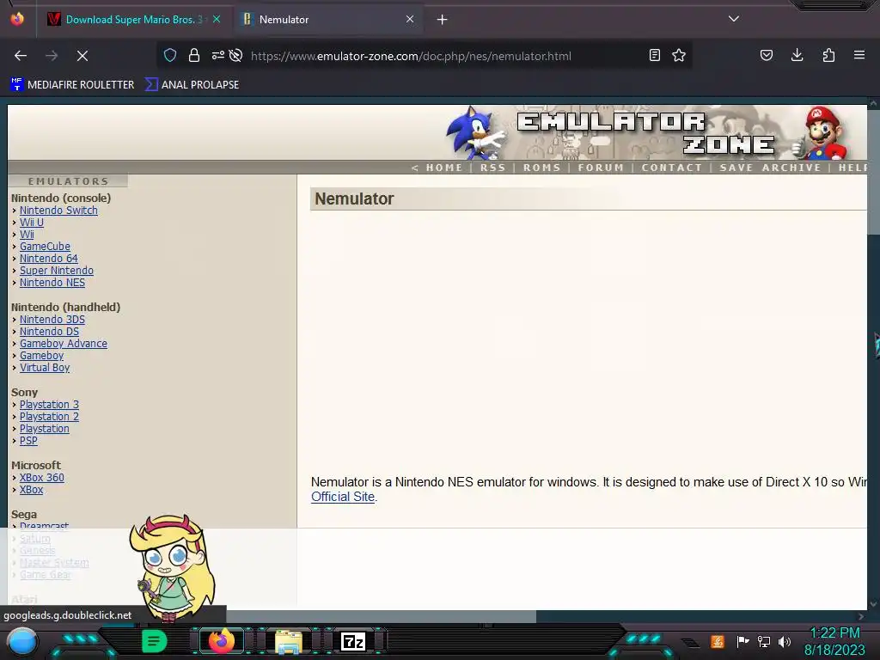Open File Explorer from the taskbar
The image size is (880, 660).
tap(289, 641)
